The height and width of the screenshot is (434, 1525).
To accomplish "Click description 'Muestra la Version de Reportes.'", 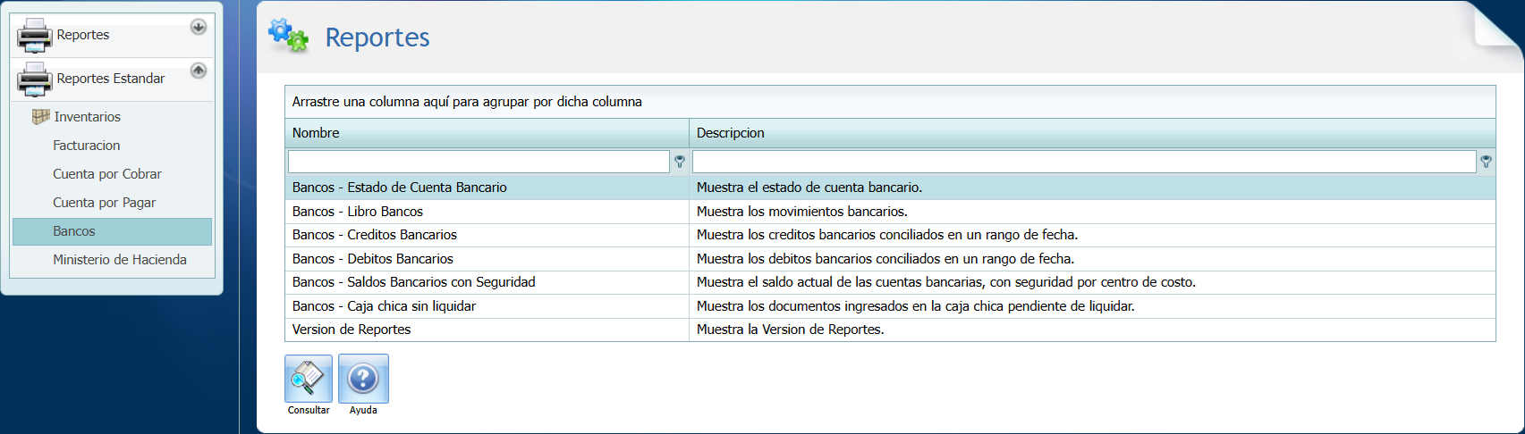I will click(791, 330).
